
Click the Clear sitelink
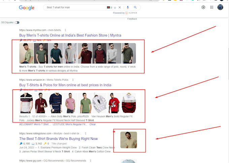93,124
